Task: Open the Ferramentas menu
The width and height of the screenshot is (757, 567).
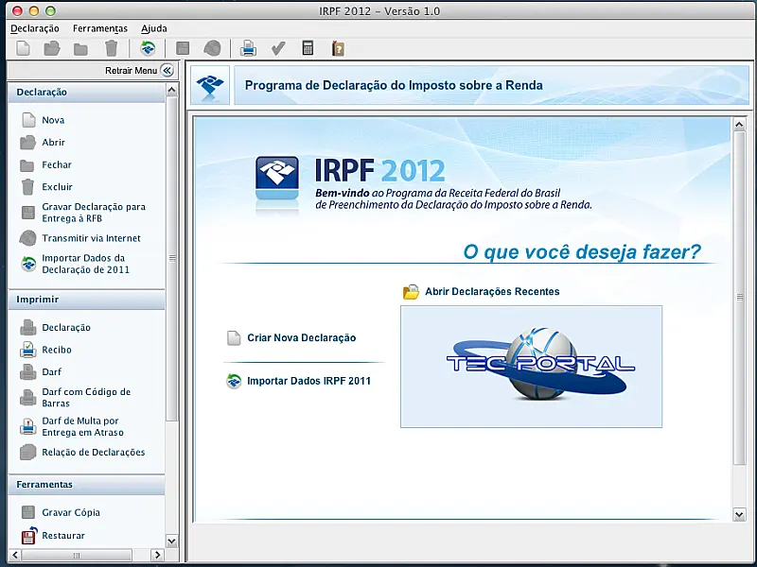Action: coord(100,28)
